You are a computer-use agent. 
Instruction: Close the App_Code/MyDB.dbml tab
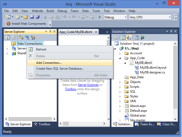pyautogui.click(x=96, y=32)
